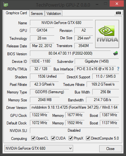Click the current Boost value 1387 MHz
Screen dimensions: 126x156
(109, 115)
